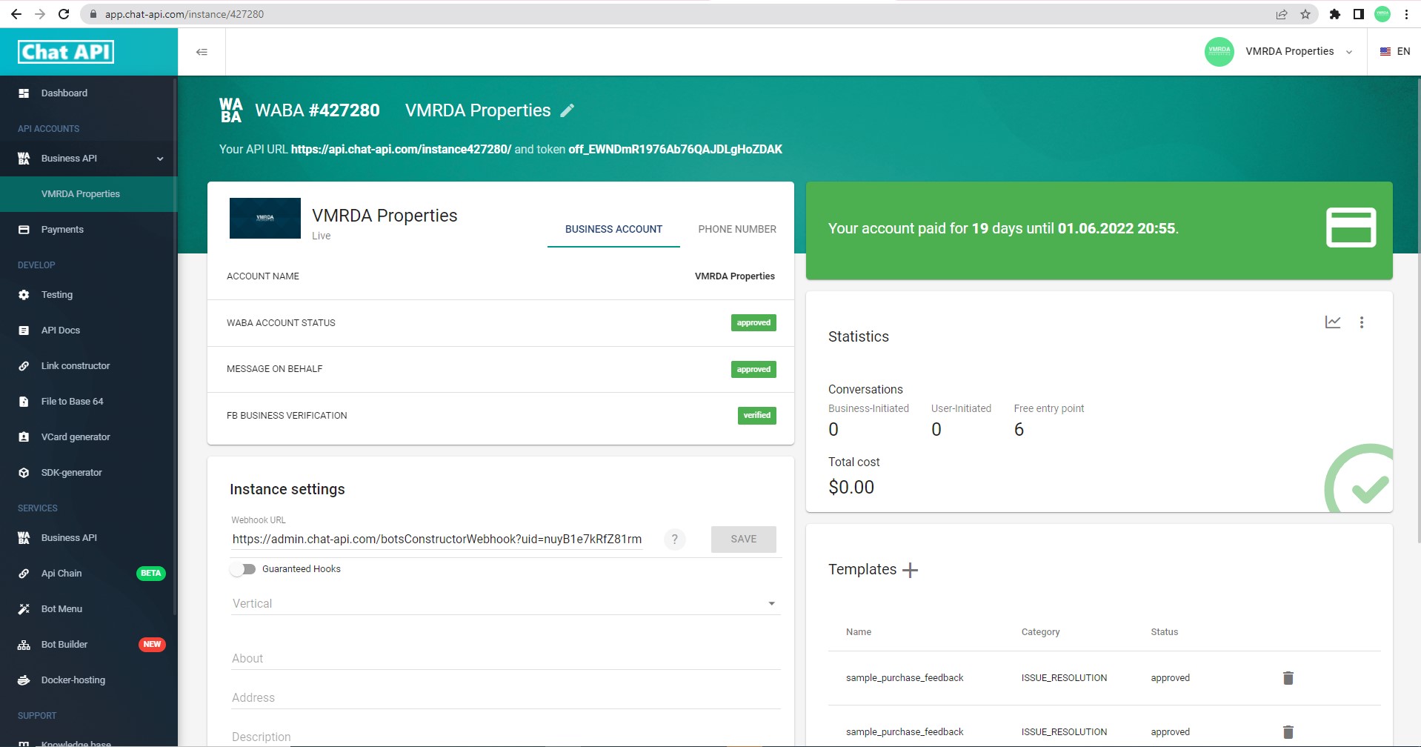Click the Bot Builder sitemap icon

[x=24, y=645]
